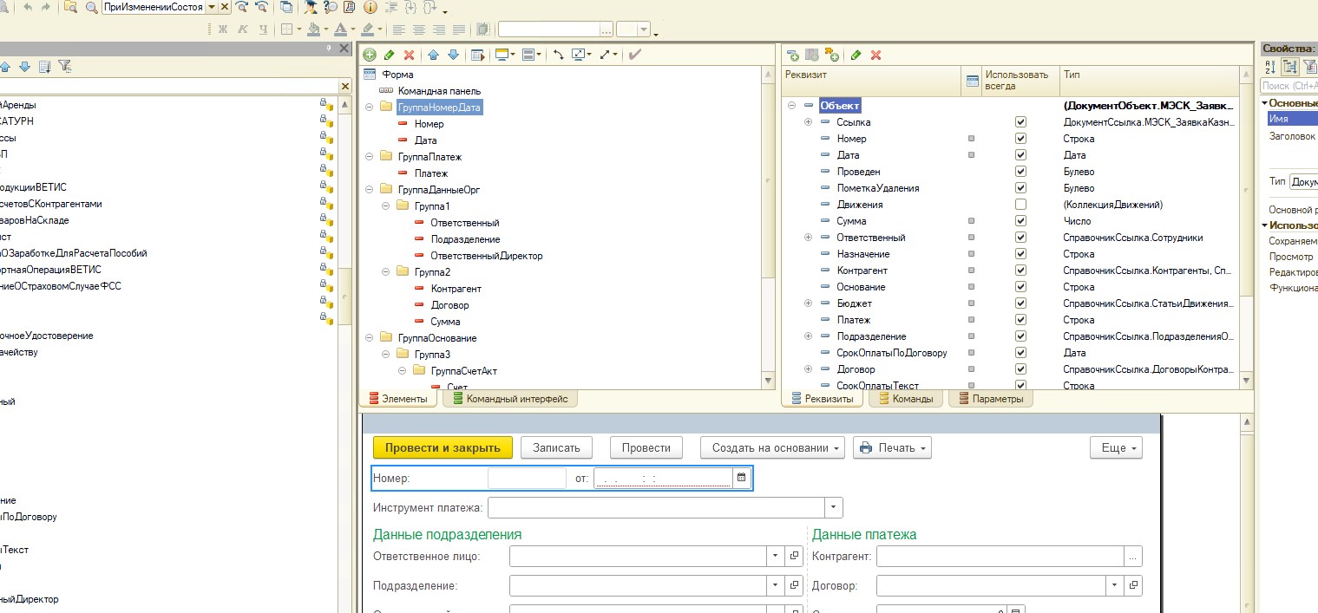1318x613 pixels.
Task: Switch to the Параметры tab
Action: tap(991, 399)
